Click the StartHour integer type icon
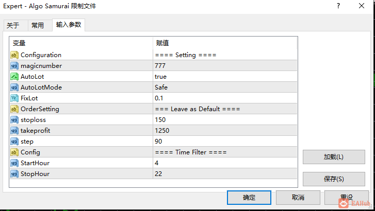Viewport: 375px width, 211px height. pos(14,163)
